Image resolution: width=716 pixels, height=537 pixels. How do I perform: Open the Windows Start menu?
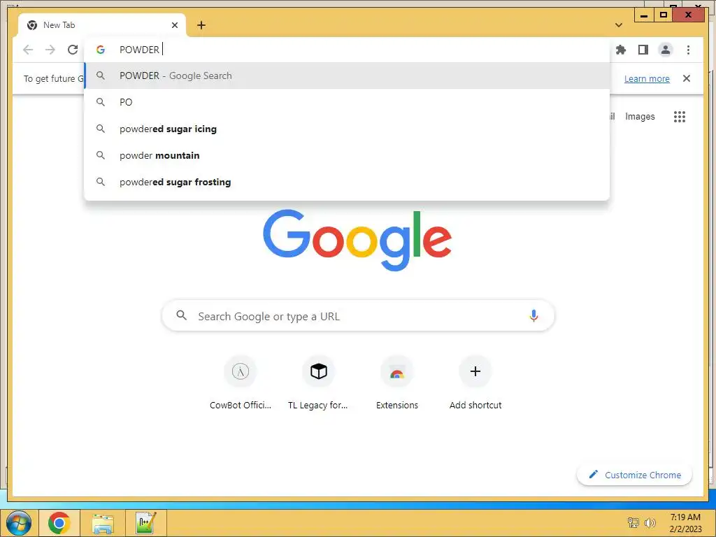tap(19, 523)
